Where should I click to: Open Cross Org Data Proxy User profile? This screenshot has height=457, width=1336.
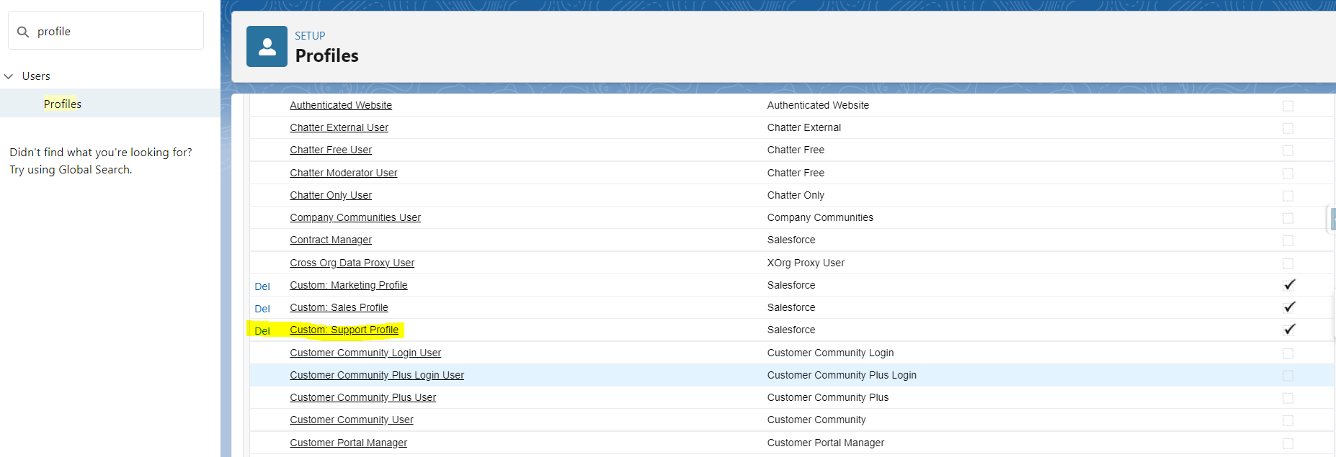(x=352, y=263)
